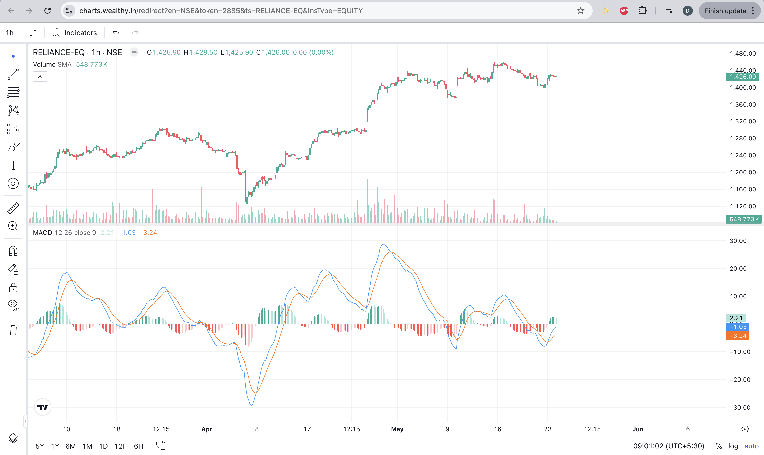Open the XABCD pattern tool

13,111
